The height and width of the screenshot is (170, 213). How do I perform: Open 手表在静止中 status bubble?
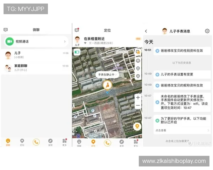[107, 75]
